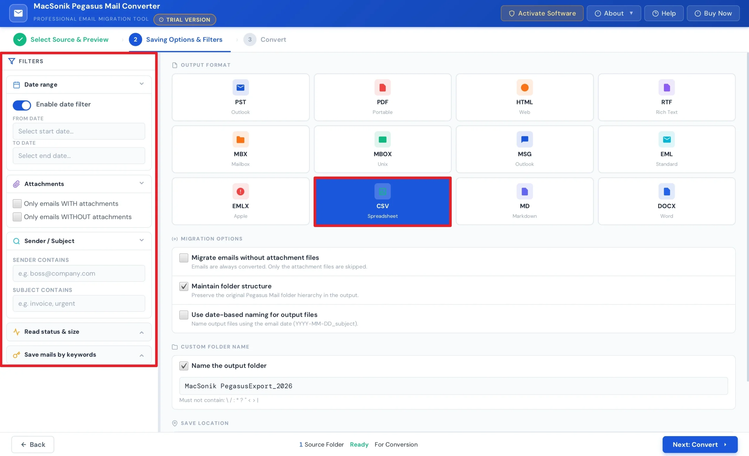Click the Read status & size pulse icon
This screenshot has width=749, height=456.
(x=16, y=331)
